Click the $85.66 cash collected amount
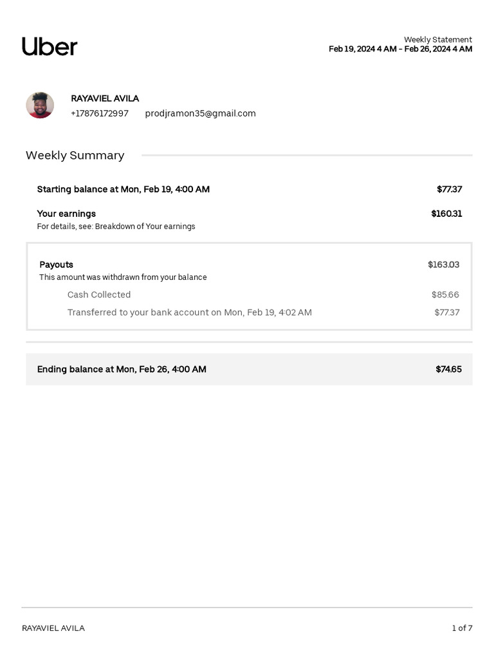 (x=445, y=295)
